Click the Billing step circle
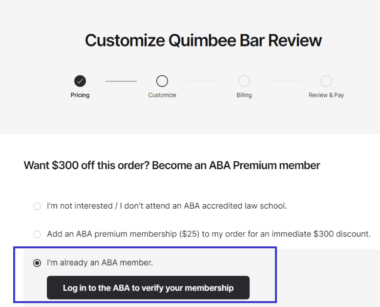The image size is (380, 307). [244, 81]
